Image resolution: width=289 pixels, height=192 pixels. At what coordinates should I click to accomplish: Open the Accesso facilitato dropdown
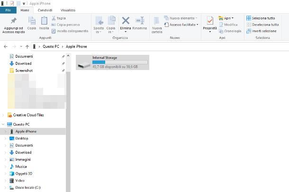[181, 25]
